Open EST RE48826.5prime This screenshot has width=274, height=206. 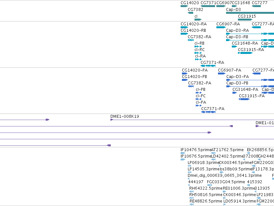pyautogui.click(x=192, y=205)
